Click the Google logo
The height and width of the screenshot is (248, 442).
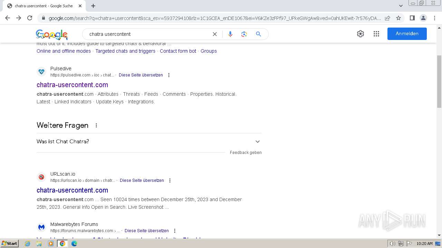(x=52, y=34)
